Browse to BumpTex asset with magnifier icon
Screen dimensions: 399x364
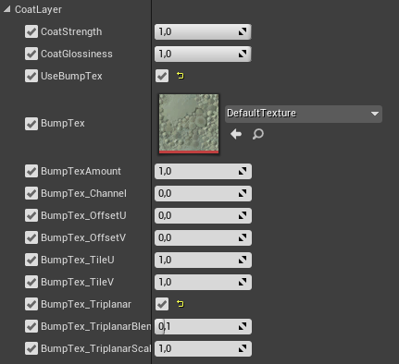[258, 134]
